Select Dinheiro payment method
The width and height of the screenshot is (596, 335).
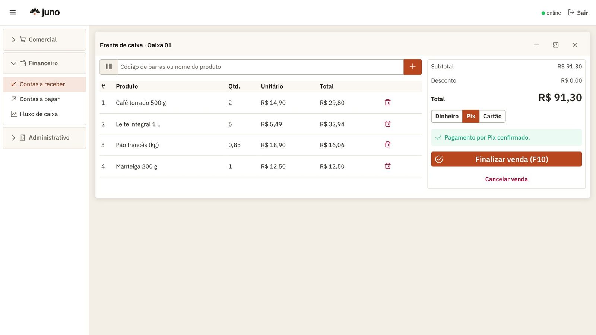tap(447, 116)
